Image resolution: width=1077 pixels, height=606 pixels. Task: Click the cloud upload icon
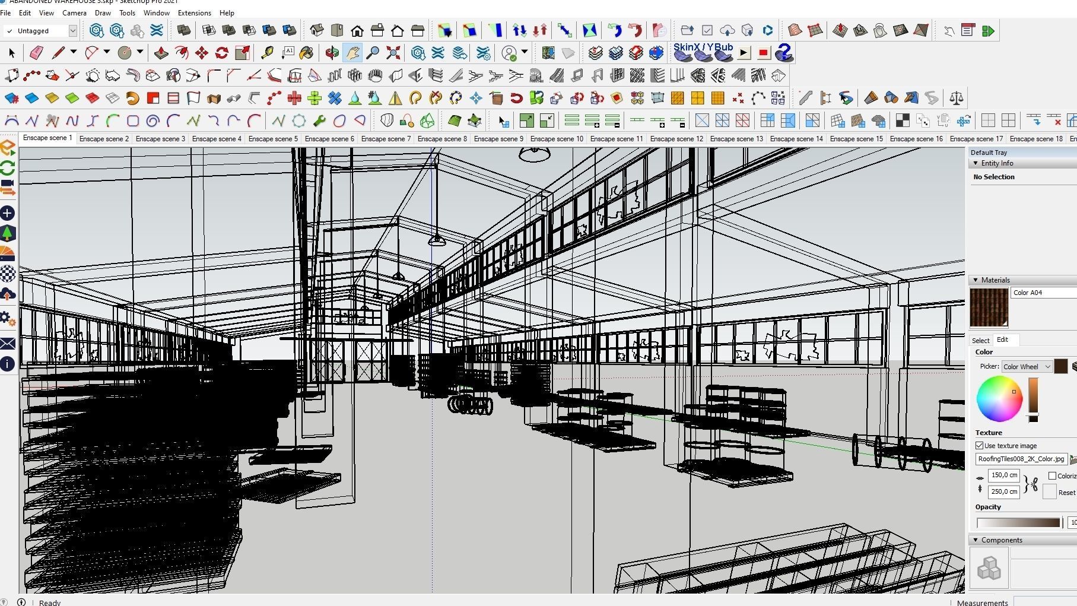[727, 30]
